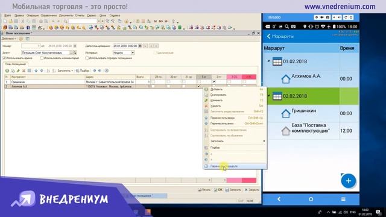Screen dimensions: 386x217
Task: Click the Печать button
Action: [204, 190]
